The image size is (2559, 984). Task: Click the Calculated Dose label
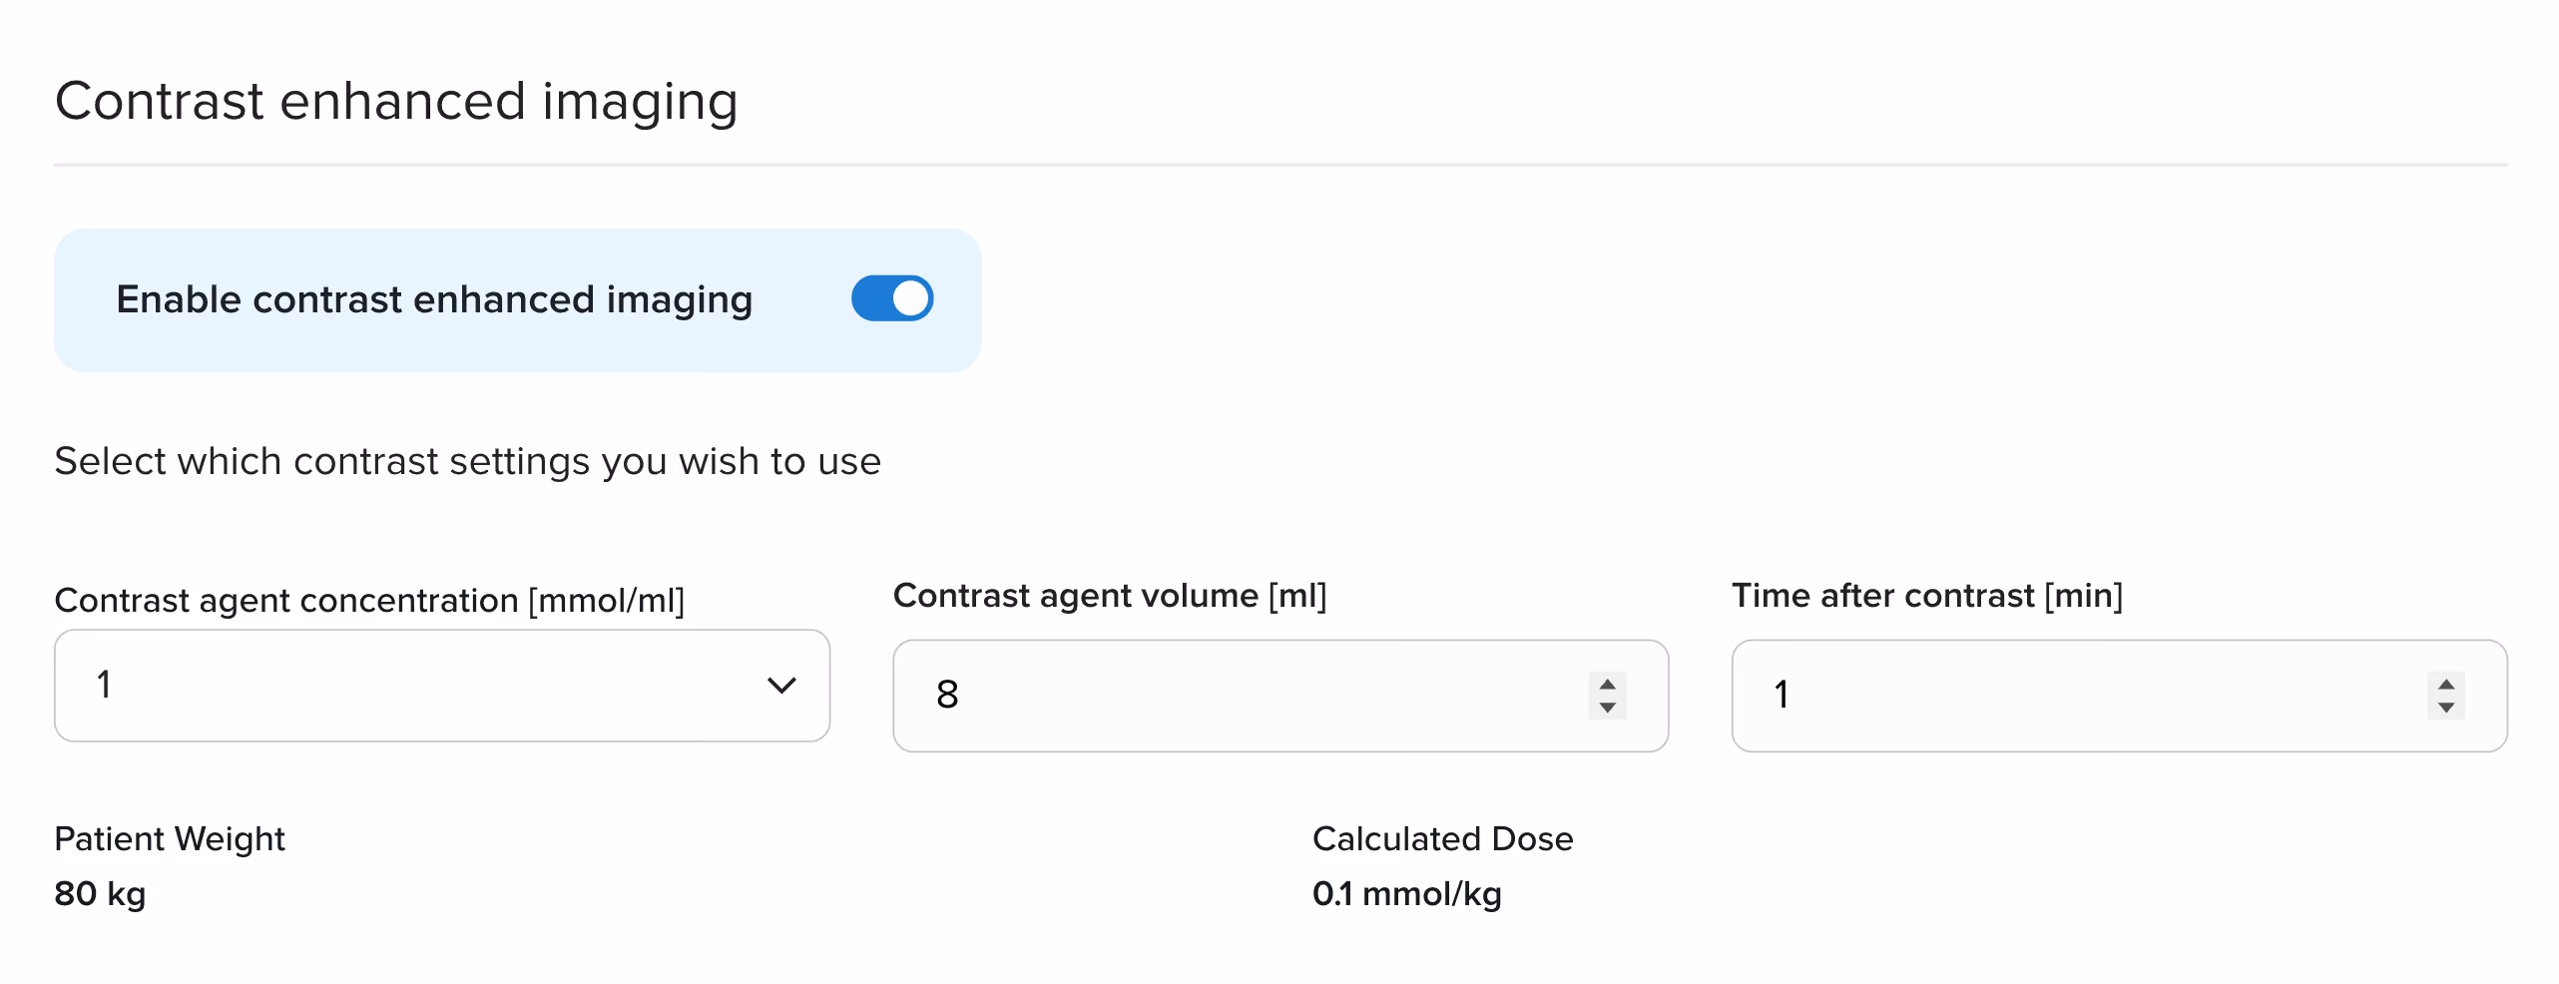coord(1442,839)
